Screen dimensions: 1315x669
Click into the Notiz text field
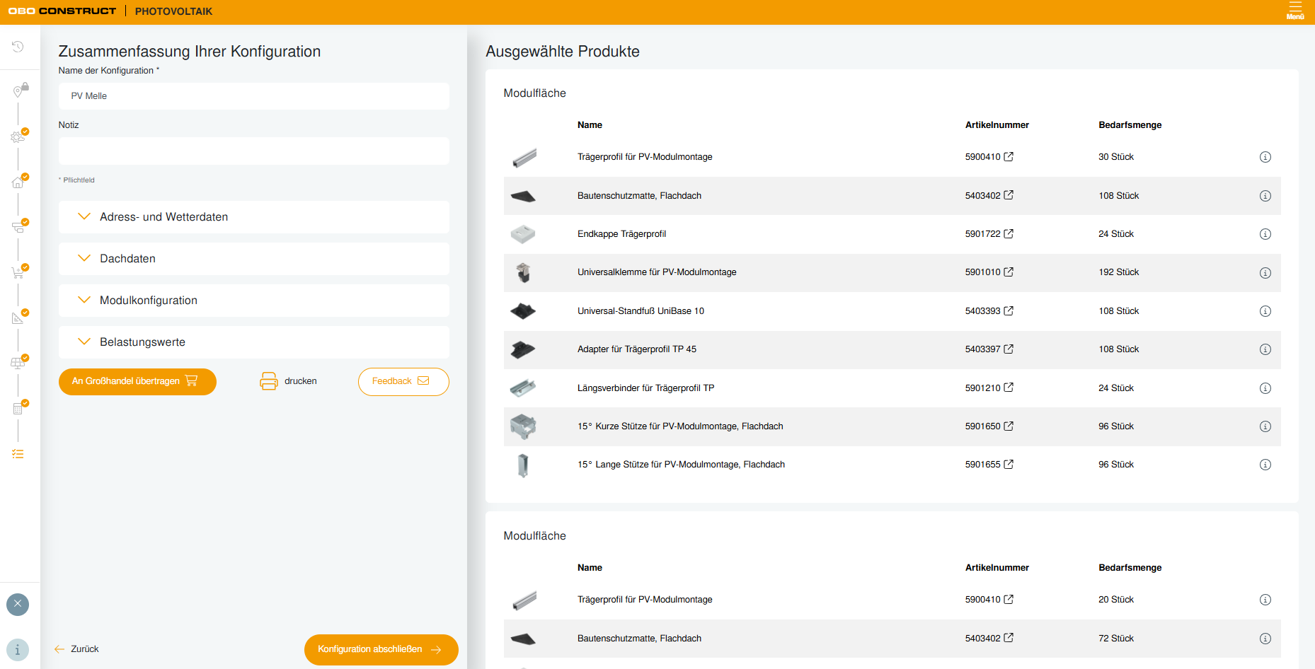(x=254, y=151)
